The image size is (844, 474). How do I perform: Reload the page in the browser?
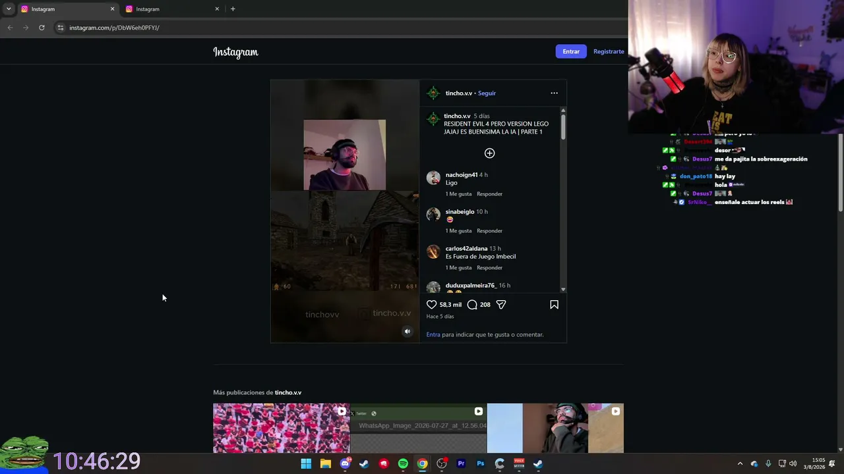click(x=42, y=28)
